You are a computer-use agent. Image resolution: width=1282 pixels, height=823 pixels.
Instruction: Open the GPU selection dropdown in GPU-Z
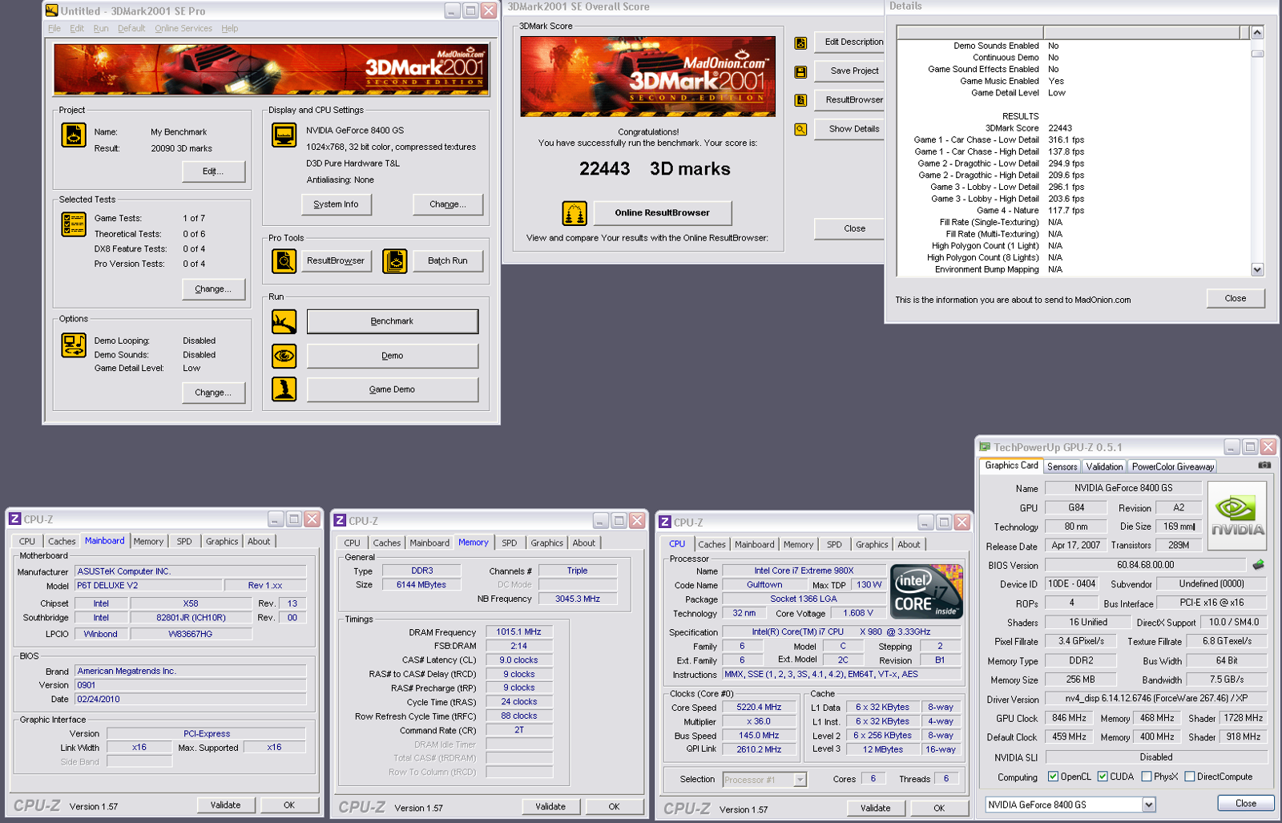[x=1149, y=805]
